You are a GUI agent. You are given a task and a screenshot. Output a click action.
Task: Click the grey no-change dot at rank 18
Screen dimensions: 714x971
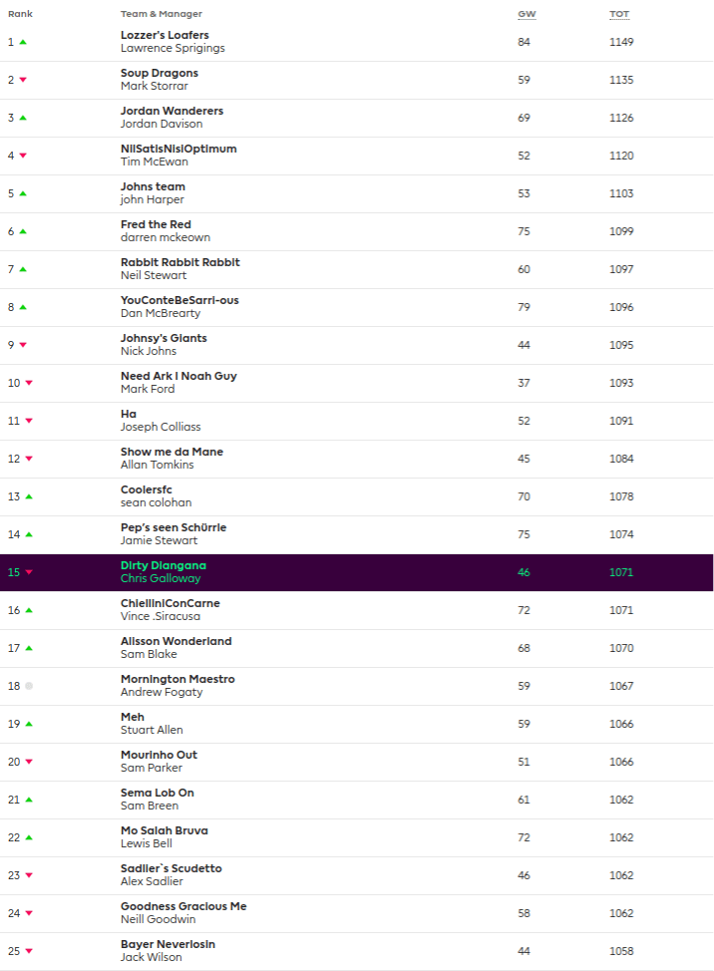pyautogui.click(x=29, y=686)
